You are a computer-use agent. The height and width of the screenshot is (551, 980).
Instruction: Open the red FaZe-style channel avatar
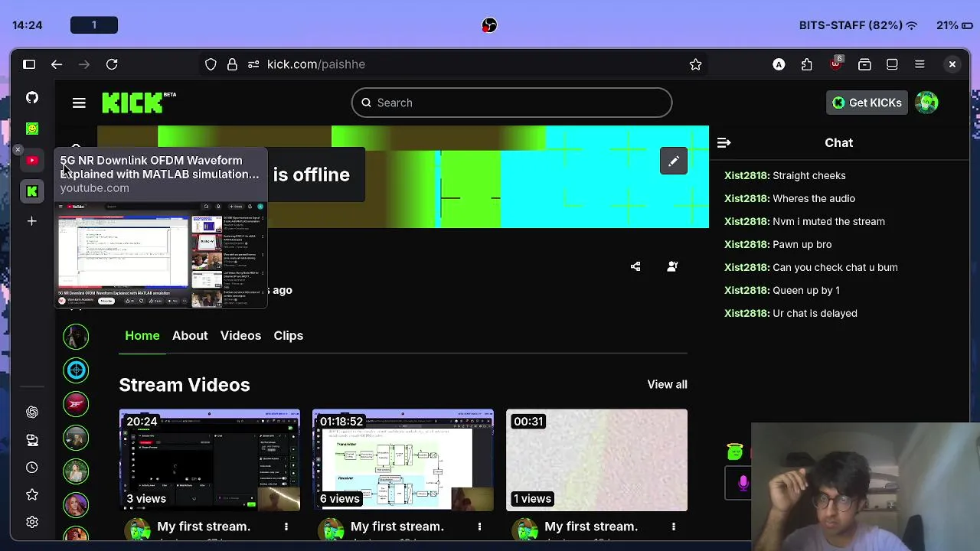[76, 404]
